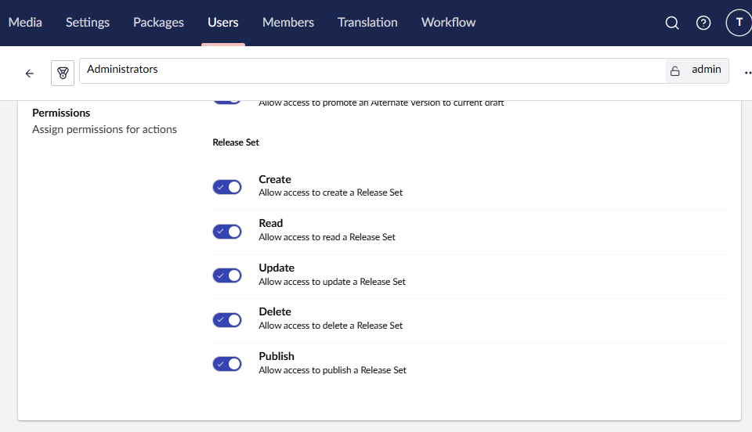Click the back arrow icon
Image resolution: width=752 pixels, height=432 pixels.
click(30, 74)
